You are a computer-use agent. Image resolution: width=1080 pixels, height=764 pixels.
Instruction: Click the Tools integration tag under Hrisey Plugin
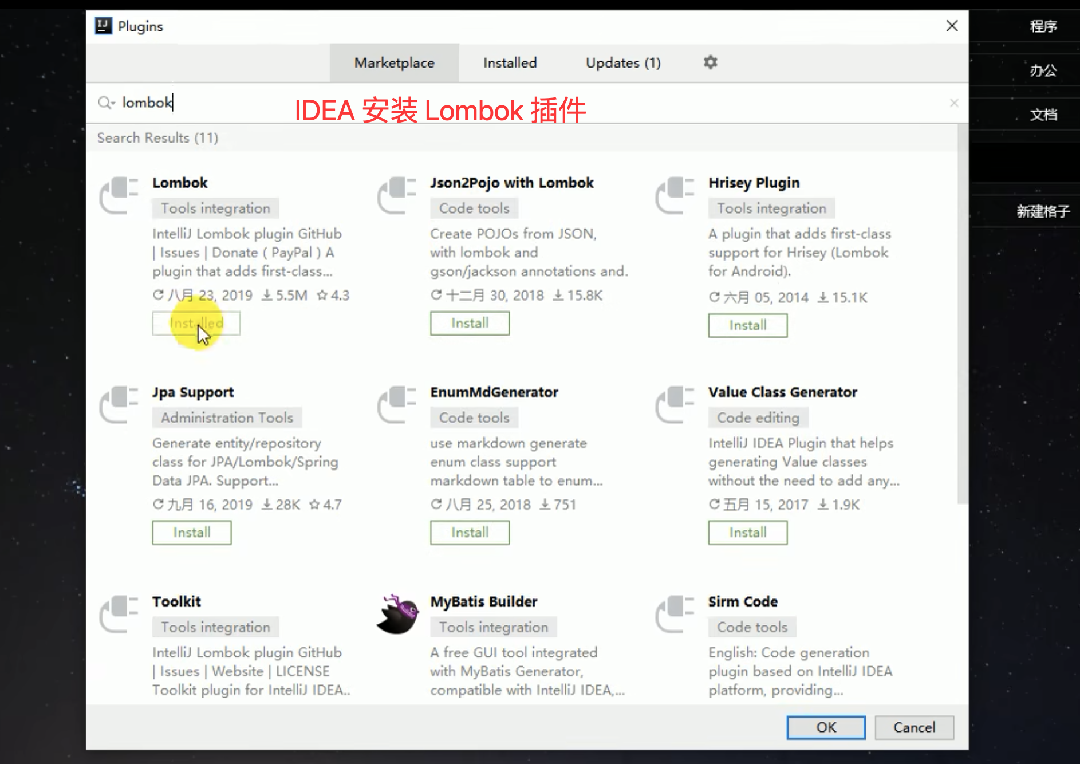pyautogui.click(x=771, y=208)
